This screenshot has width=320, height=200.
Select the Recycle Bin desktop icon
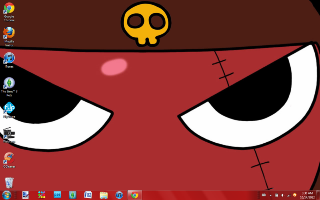tap(9, 183)
